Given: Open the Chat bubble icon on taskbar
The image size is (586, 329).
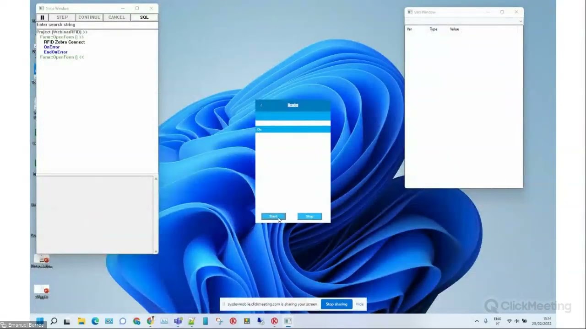Looking at the screenshot, I should coord(123,321).
